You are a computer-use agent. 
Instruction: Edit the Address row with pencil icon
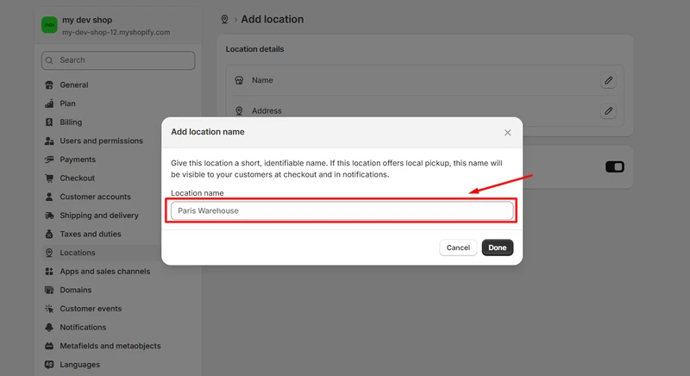coord(608,111)
